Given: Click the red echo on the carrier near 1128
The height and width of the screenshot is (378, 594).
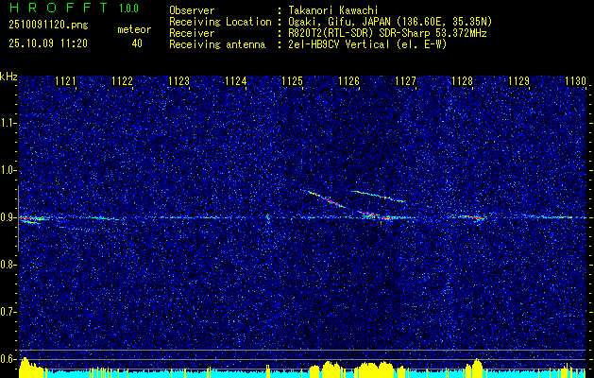Looking at the screenshot, I should [x=475, y=217].
